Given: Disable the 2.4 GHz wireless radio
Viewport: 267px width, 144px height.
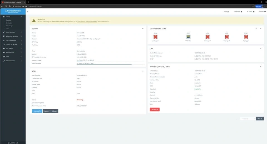Looking at the screenshot, I should coord(155,110).
